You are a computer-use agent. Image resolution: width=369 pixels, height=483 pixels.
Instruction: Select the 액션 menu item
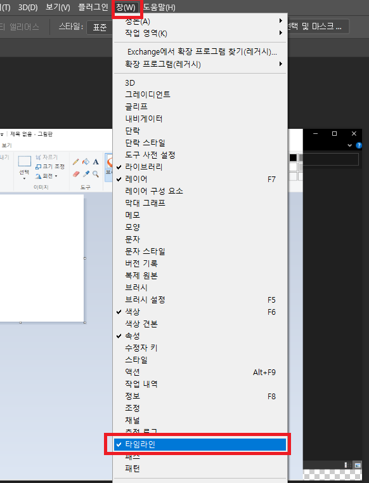pos(200,372)
